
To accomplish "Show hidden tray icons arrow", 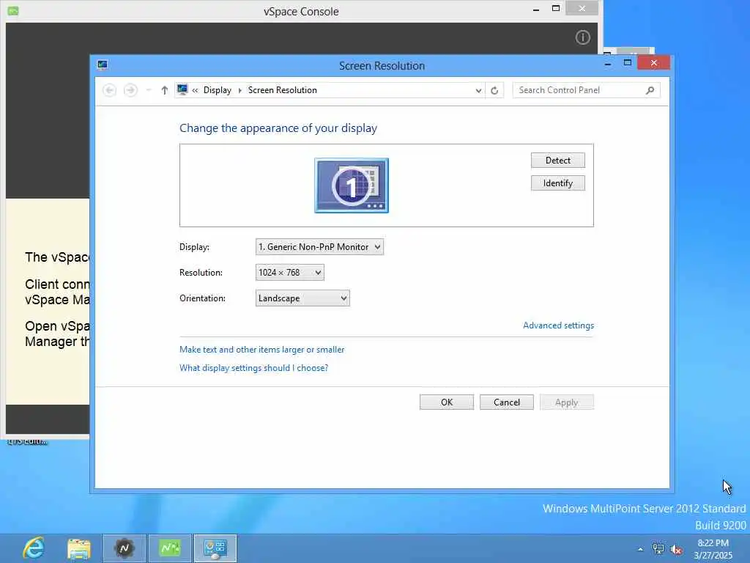I will click(x=640, y=549).
